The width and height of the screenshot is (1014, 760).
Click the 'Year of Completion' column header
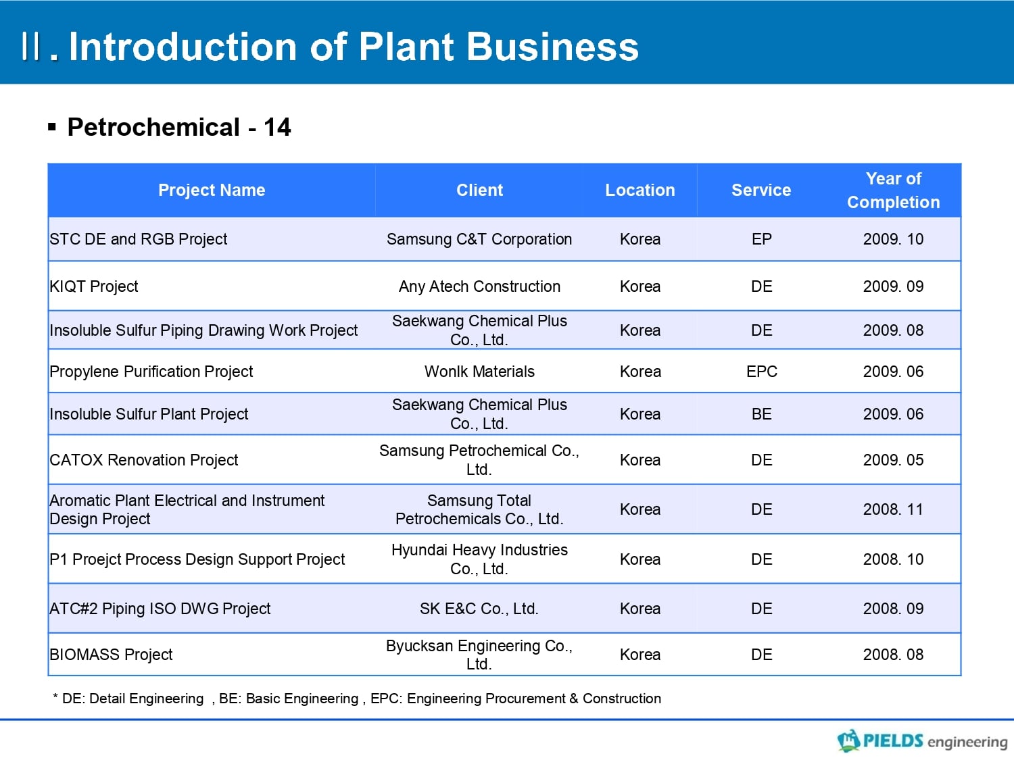[893, 191]
